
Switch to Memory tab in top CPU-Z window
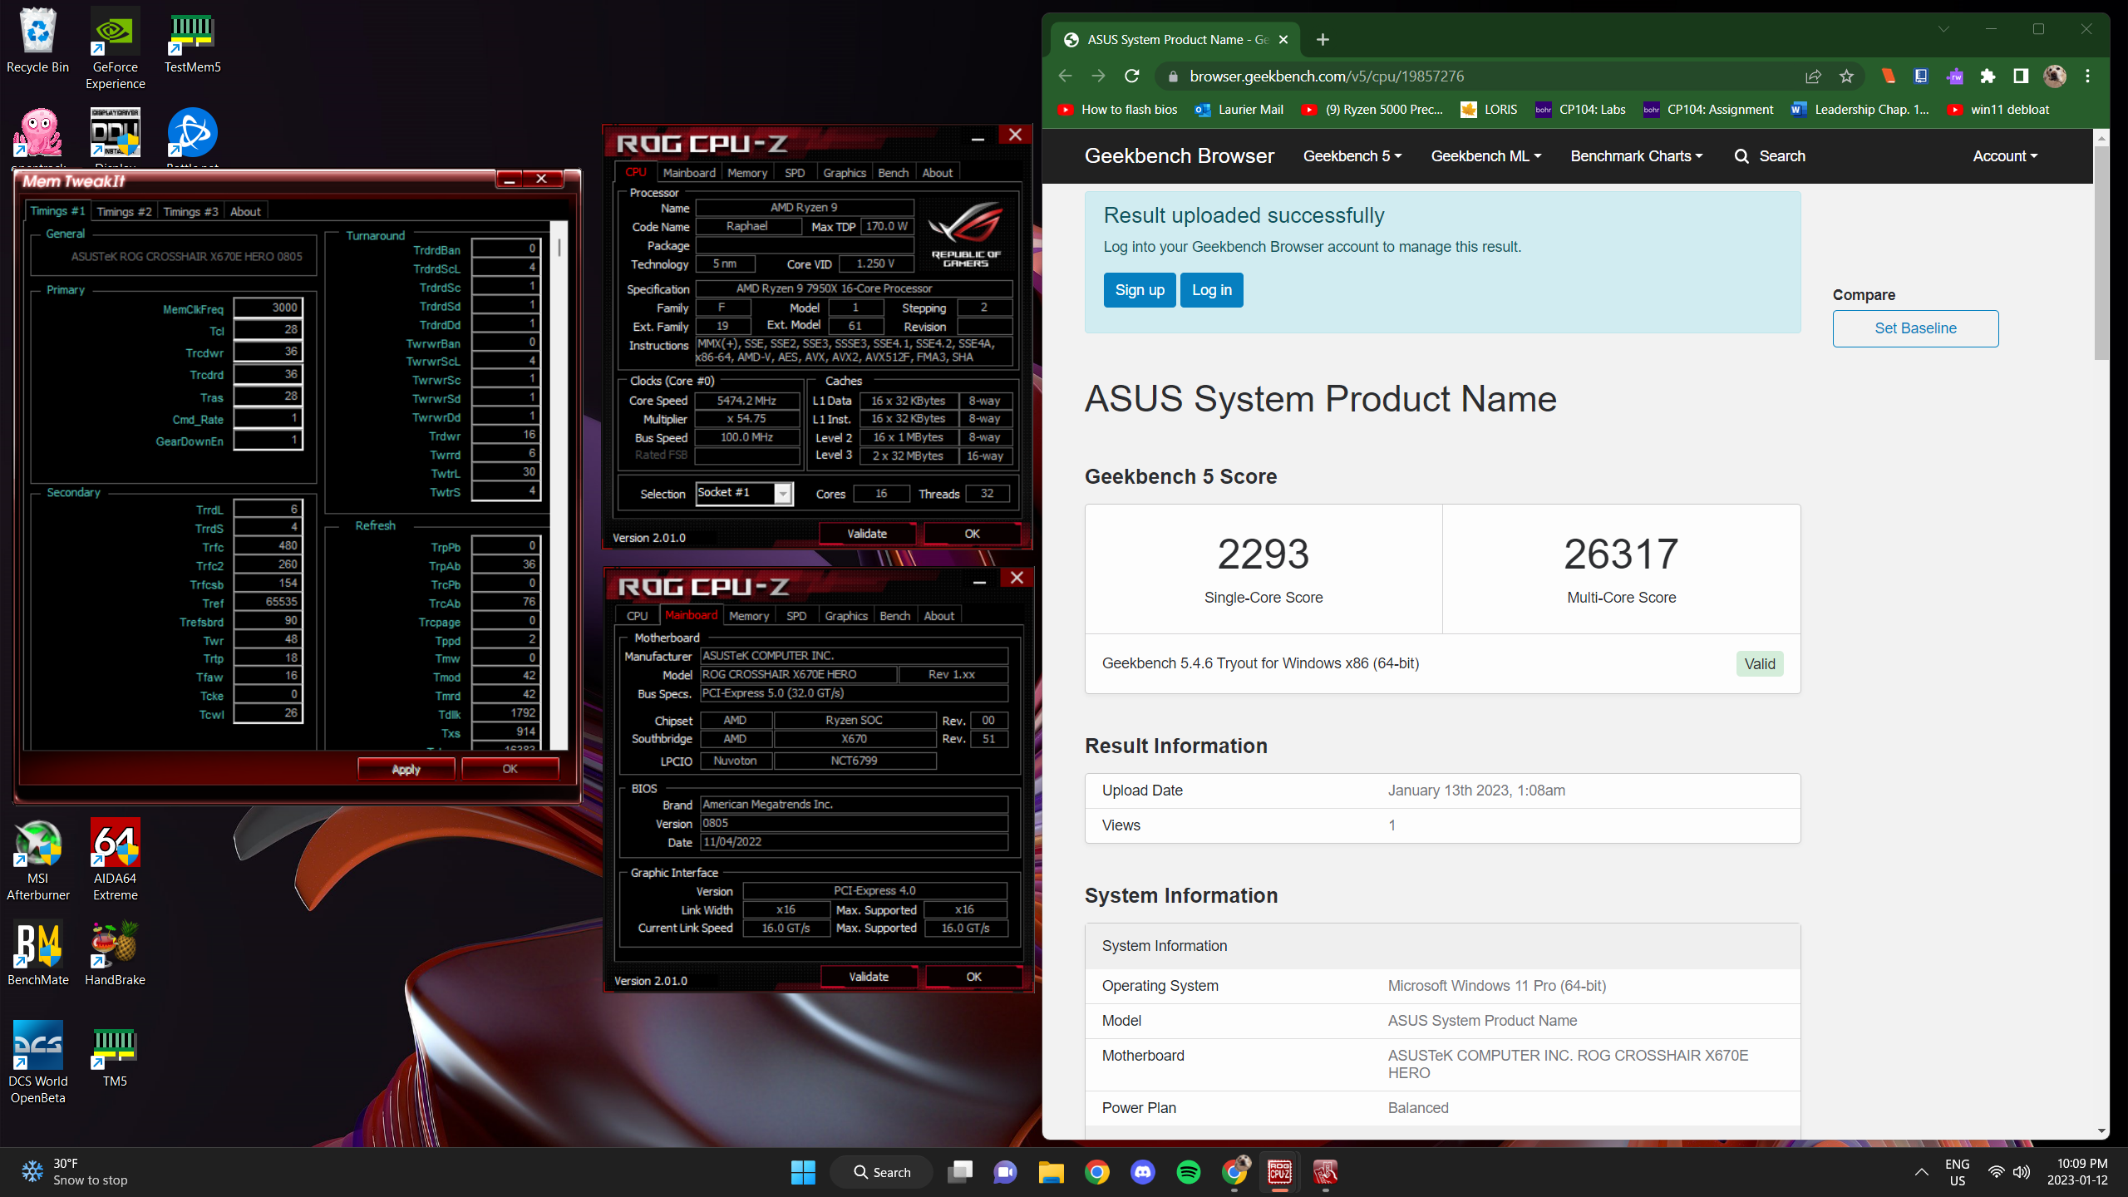(x=747, y=173)
